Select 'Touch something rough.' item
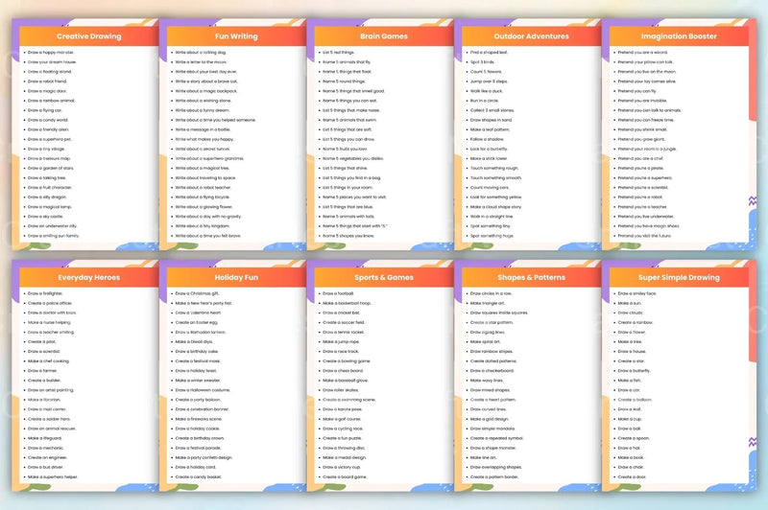 click(493, 168)
